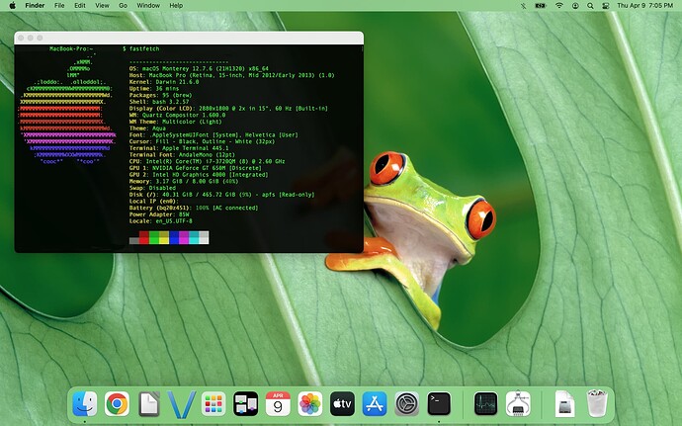
Task: Click the 'Display (Color LCD): 2880x1800' line
Action: coord(228,109)
